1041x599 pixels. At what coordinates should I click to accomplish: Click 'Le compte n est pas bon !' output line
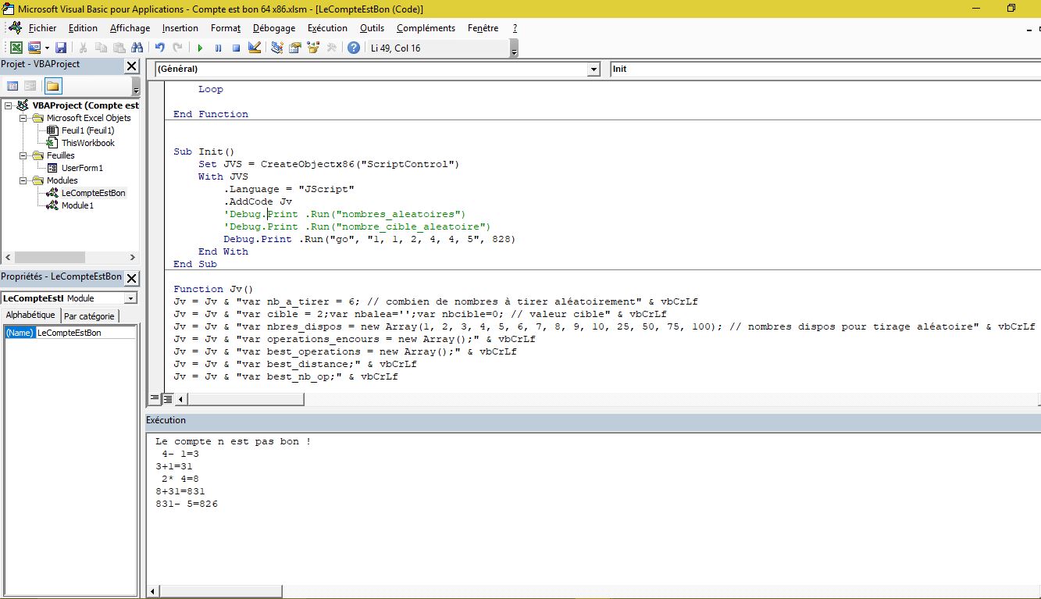click(233, 441)
